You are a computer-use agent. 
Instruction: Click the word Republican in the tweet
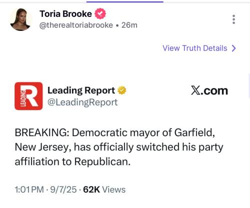pos(101,162)
